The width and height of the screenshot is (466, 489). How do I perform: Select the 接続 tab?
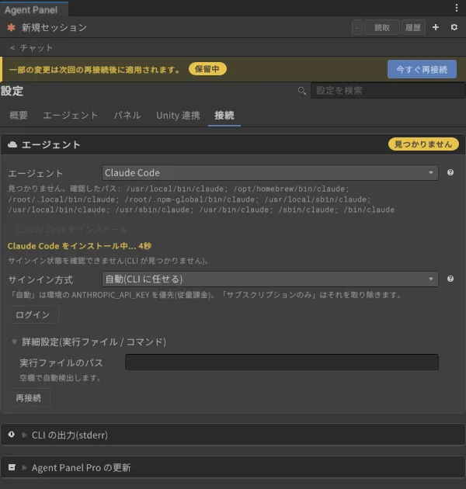pyautogui.click(x=224, y=116)
